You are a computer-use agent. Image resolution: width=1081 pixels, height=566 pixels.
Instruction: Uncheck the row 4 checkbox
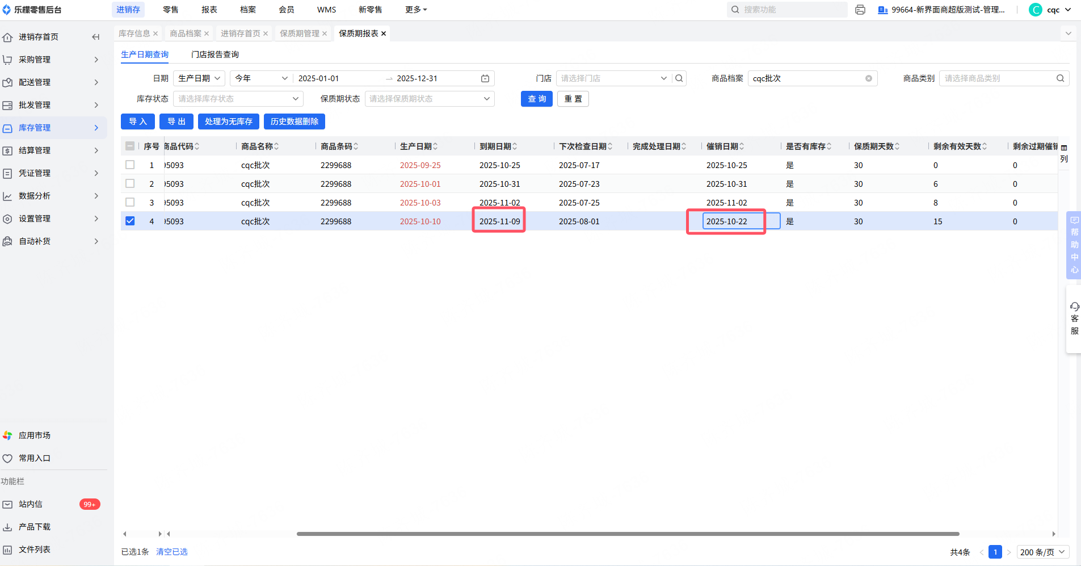click(x=130, y=221)
